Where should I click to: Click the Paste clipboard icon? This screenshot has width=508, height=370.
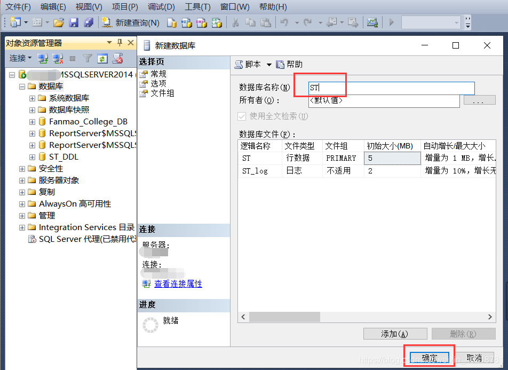[266, 22]
